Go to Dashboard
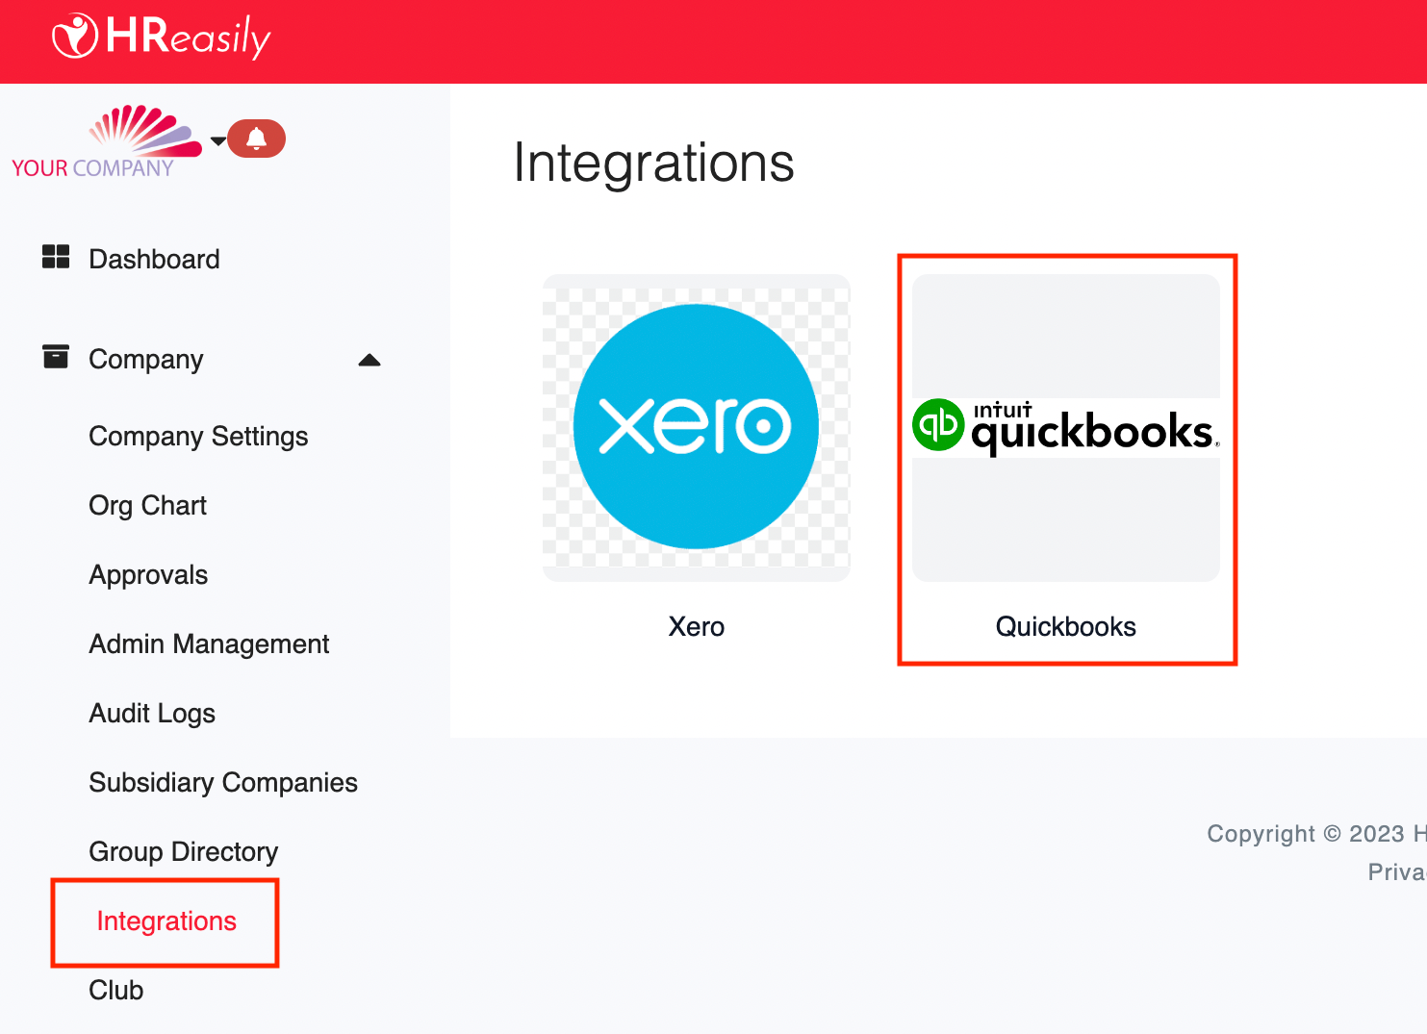 pyautogui.click(x=154, y=259)
